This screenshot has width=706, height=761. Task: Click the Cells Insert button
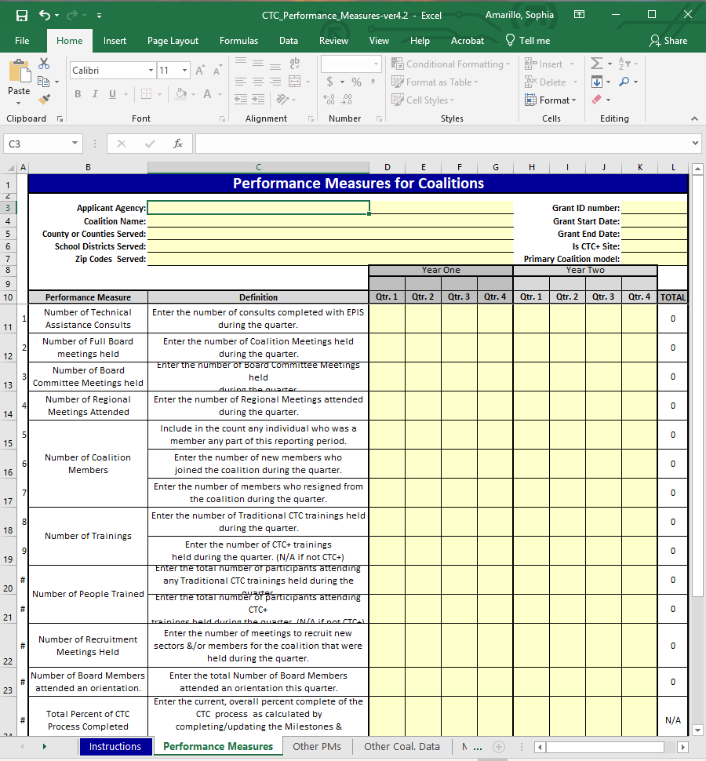[549, 64]
